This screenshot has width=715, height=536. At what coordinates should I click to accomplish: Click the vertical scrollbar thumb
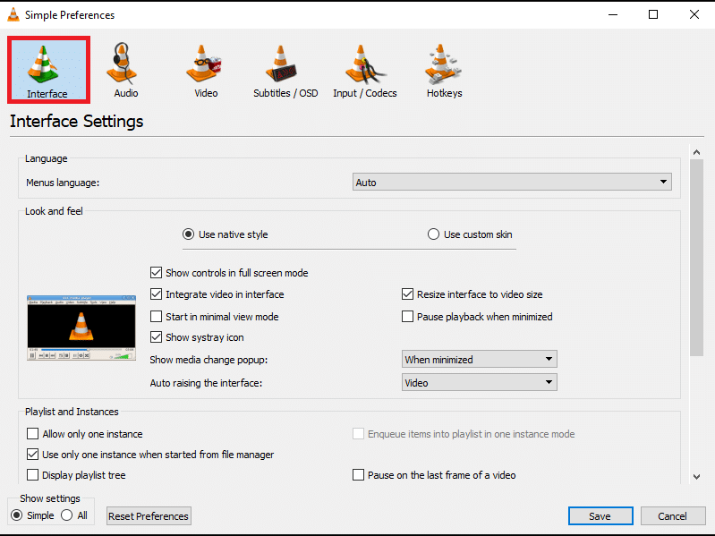coord(696,258)
